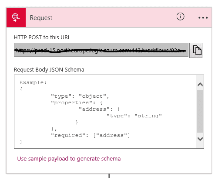Place cursor on the "type": "object" line
215x178 pixels.
coord(80,96)
